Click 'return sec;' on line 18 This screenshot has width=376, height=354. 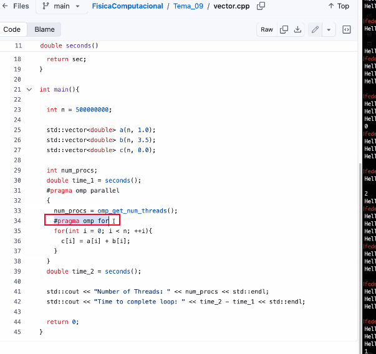click(67, 59)
